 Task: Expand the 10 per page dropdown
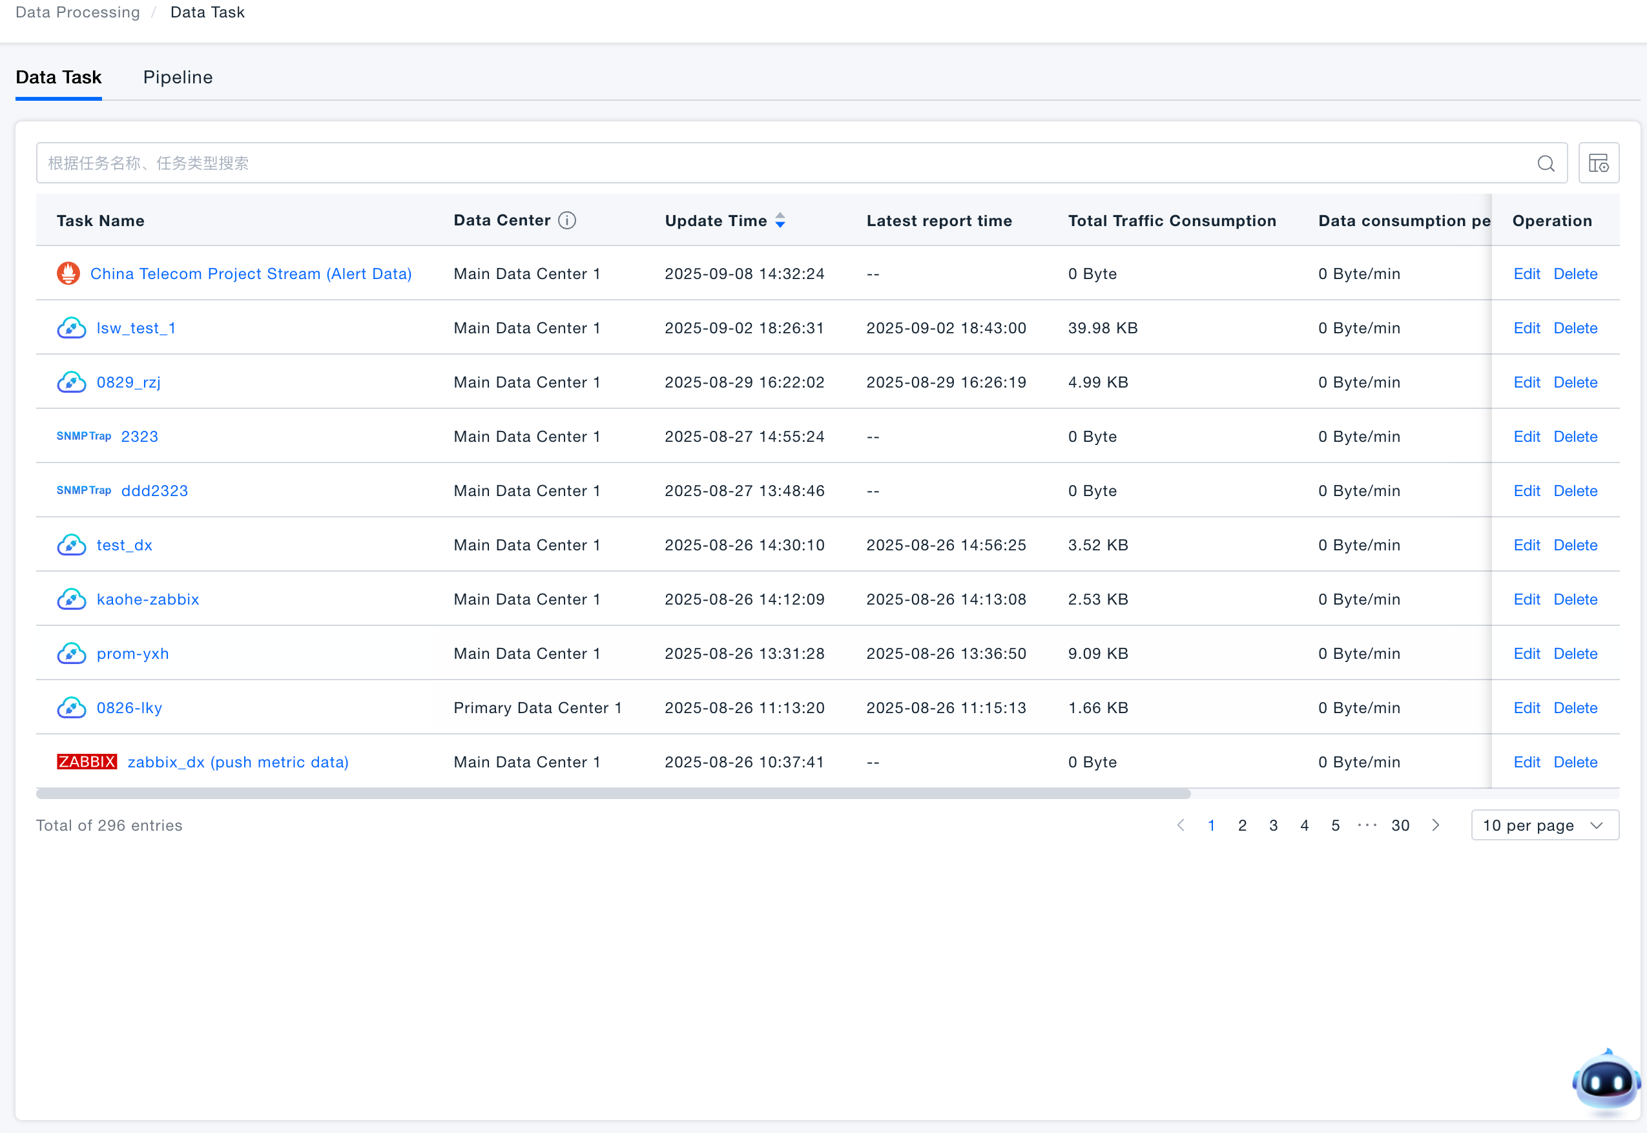point(1544,825)
